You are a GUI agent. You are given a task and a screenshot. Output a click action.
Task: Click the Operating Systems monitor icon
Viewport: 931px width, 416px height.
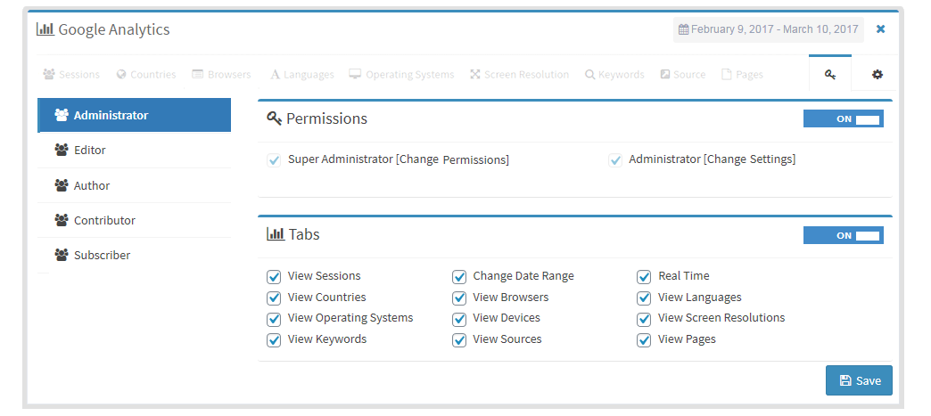[355, 74]
